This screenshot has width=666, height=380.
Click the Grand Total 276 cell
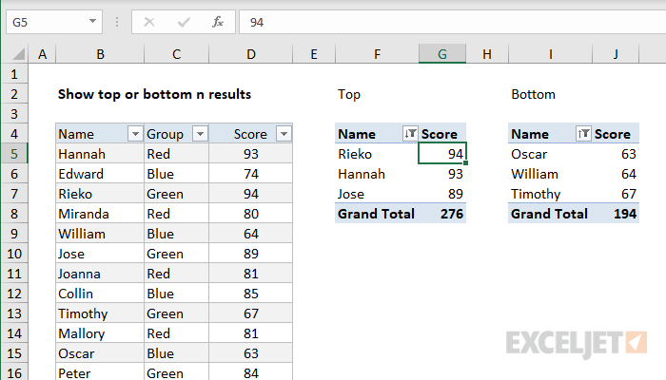point(442,214)
